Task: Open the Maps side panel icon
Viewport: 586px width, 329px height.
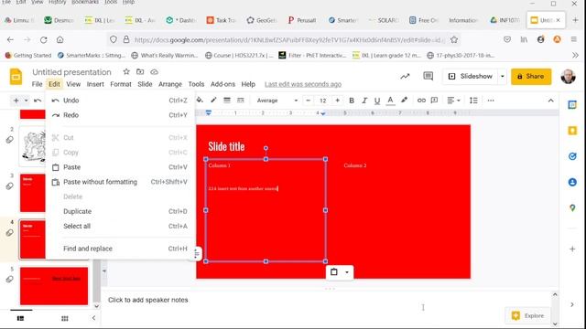Action: pyautogui.click(x=572, y=207)
